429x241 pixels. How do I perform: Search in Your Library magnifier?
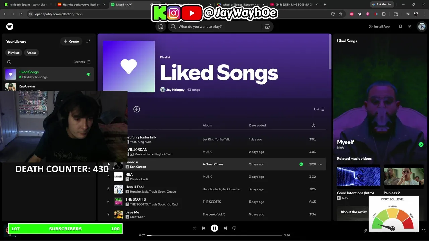tap(9, 62)
